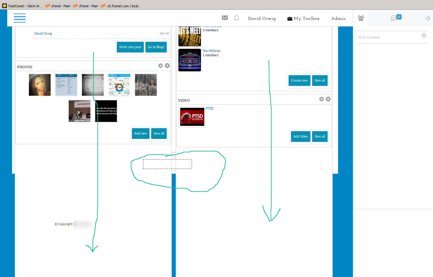Open the David Orwig profile menu
The image size is (433, 277).
(x=262, y=18)
